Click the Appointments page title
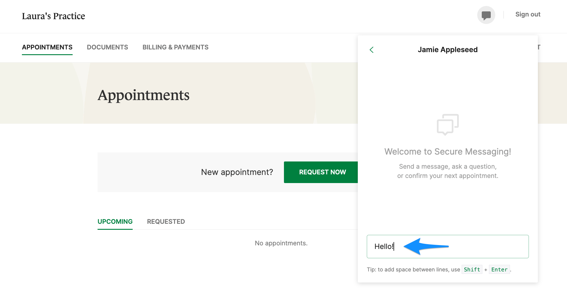 143,95
